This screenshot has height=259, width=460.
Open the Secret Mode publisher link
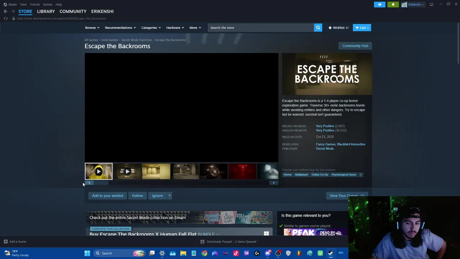325,149
